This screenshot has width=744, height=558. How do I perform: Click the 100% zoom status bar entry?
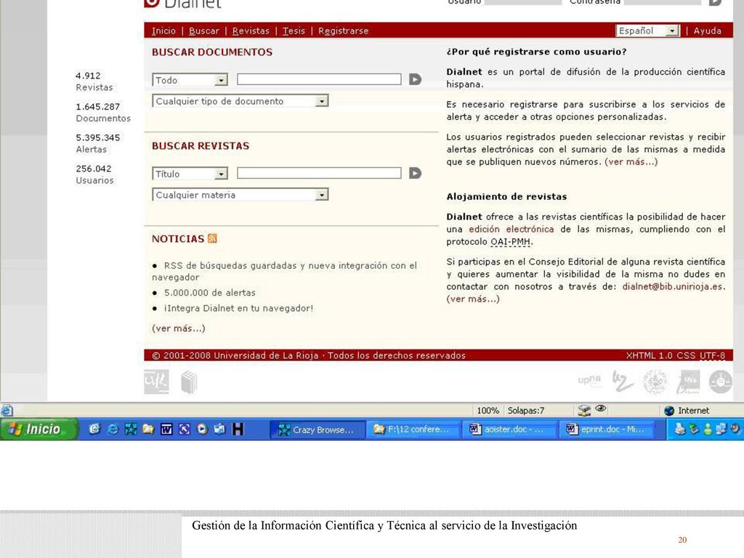[488, 411]
